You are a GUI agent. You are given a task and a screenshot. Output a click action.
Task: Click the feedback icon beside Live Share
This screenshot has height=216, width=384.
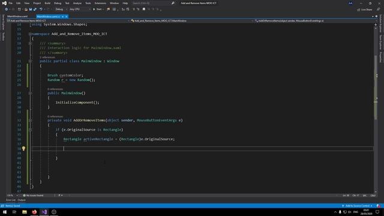point(378,10)
